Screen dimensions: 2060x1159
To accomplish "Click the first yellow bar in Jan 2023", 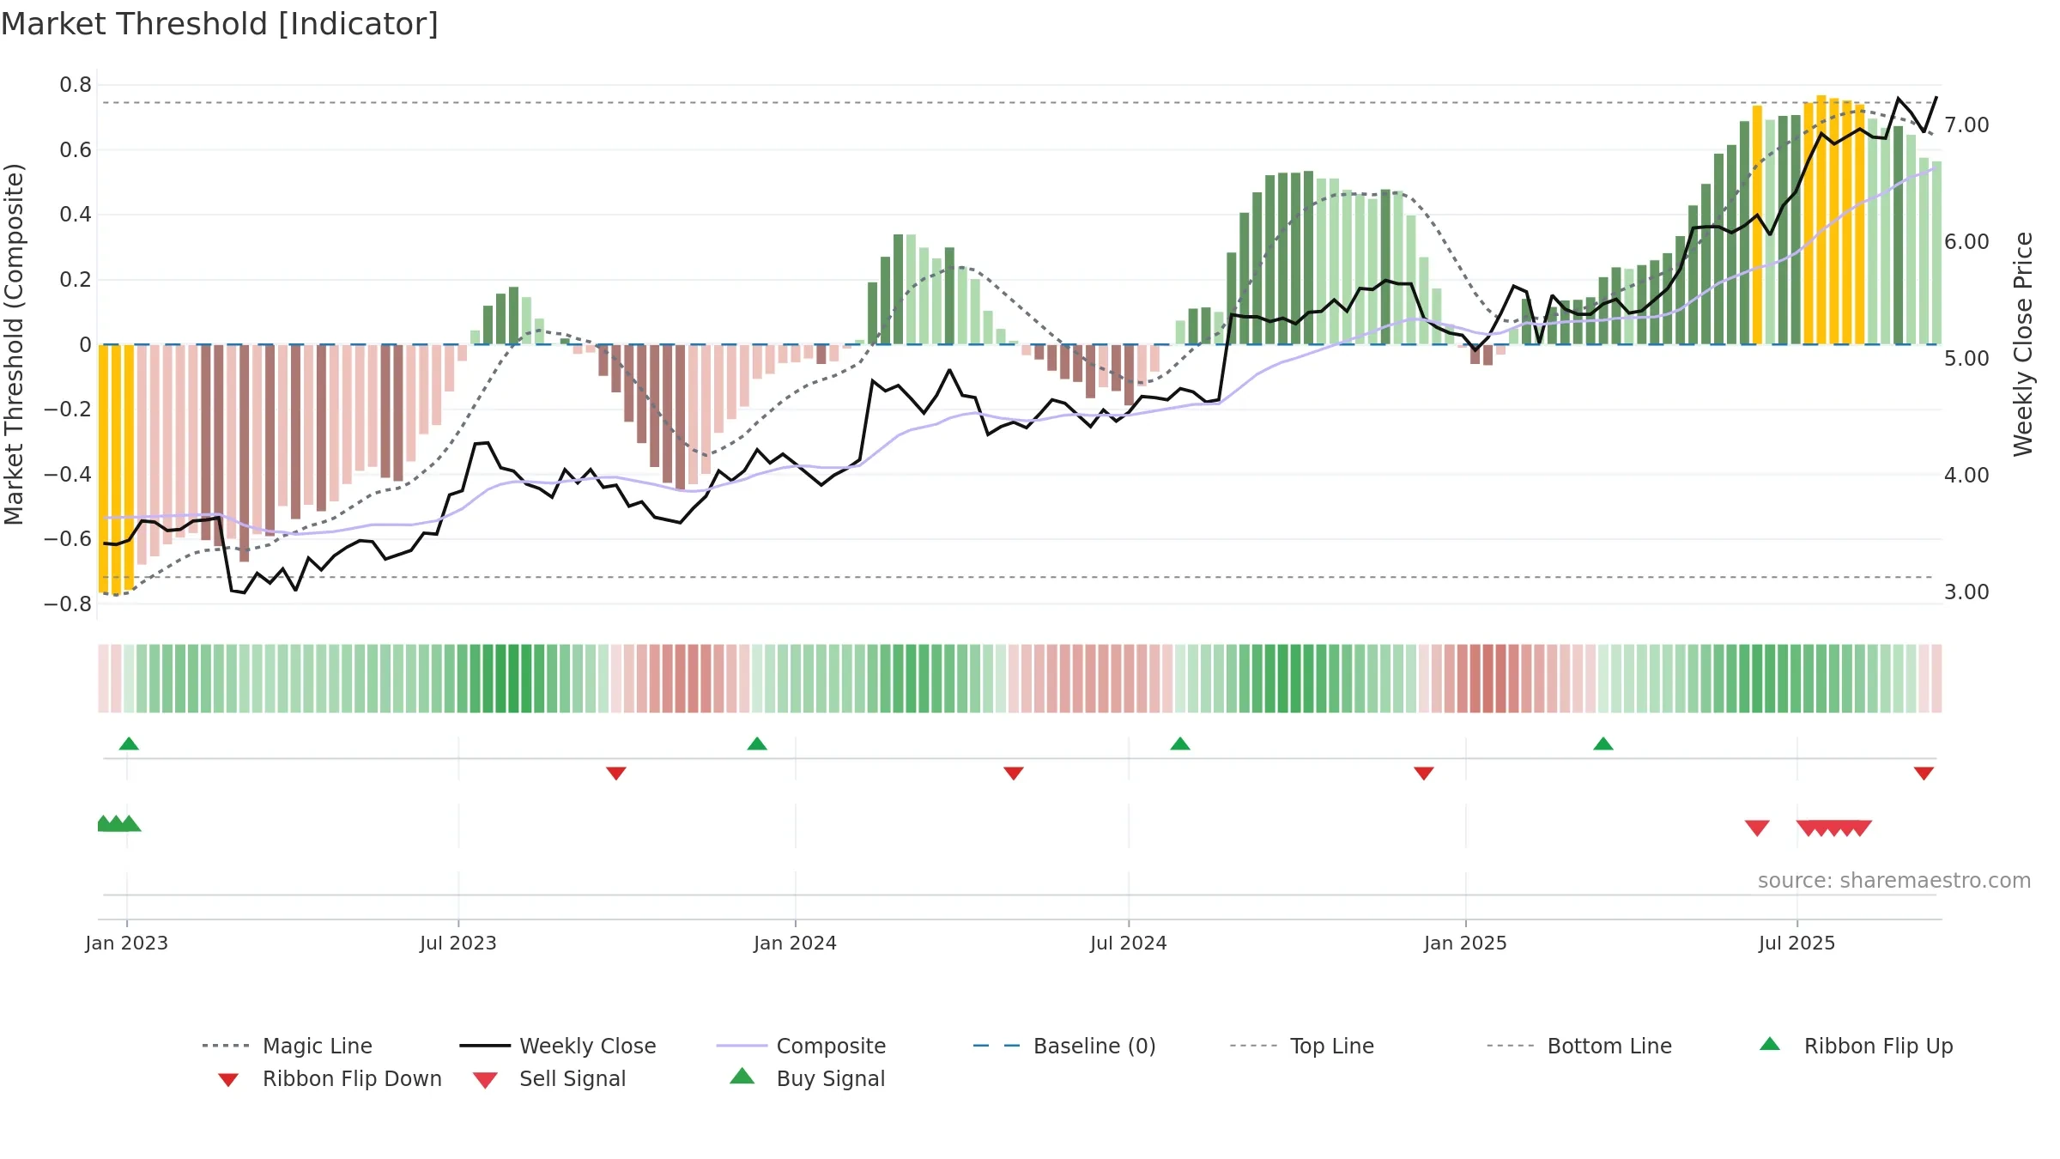I will coord(103,468).
